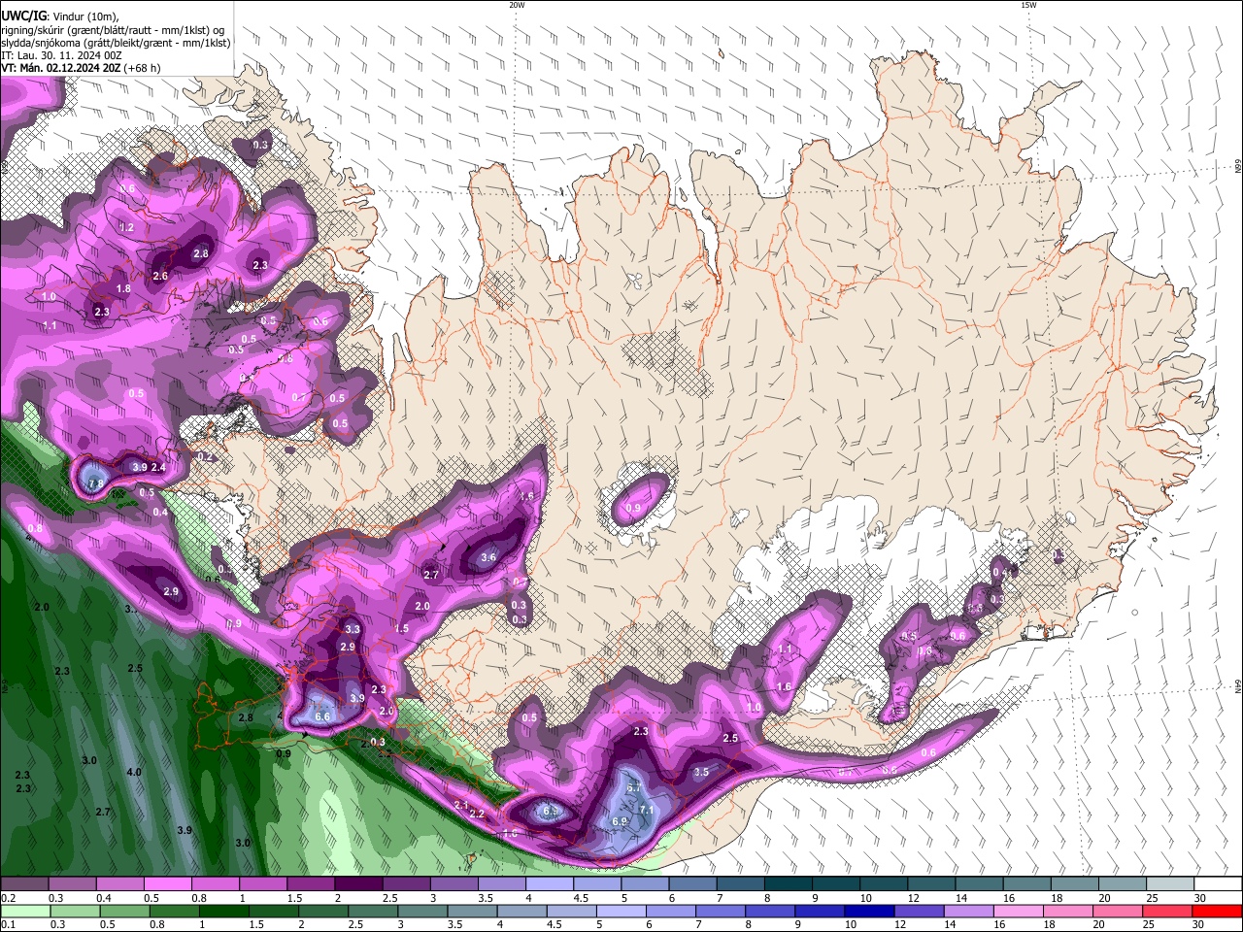Pick the dark teal swatch between 8 and 9, upper legend
This screenshot has height=932, width=1243.
click(x=789, y=884)
